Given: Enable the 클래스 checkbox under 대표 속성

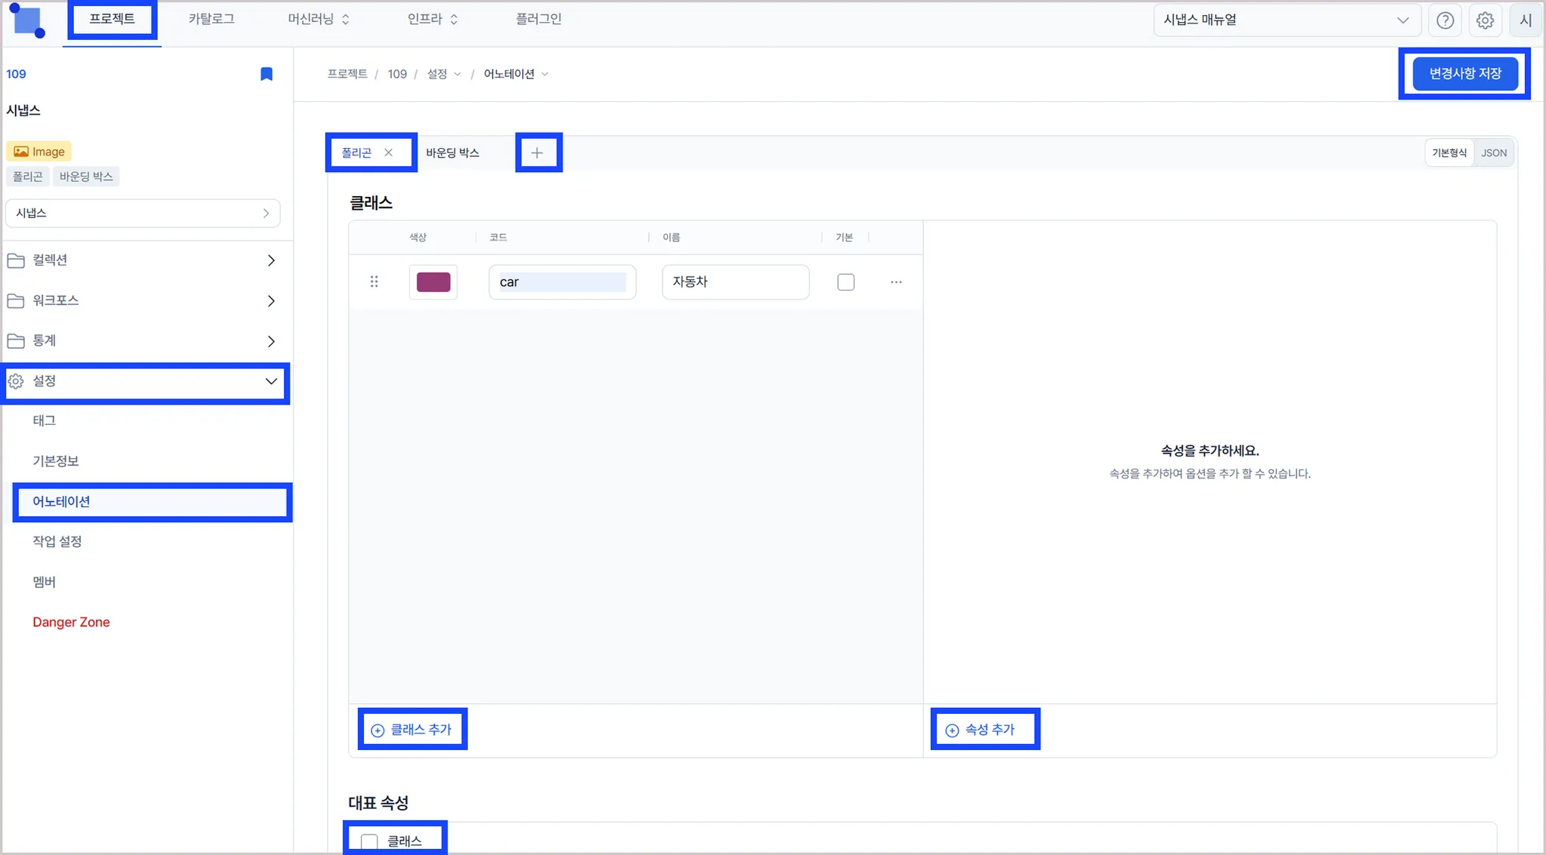Looking at the screenshot, I should click(x=369, y=841).
